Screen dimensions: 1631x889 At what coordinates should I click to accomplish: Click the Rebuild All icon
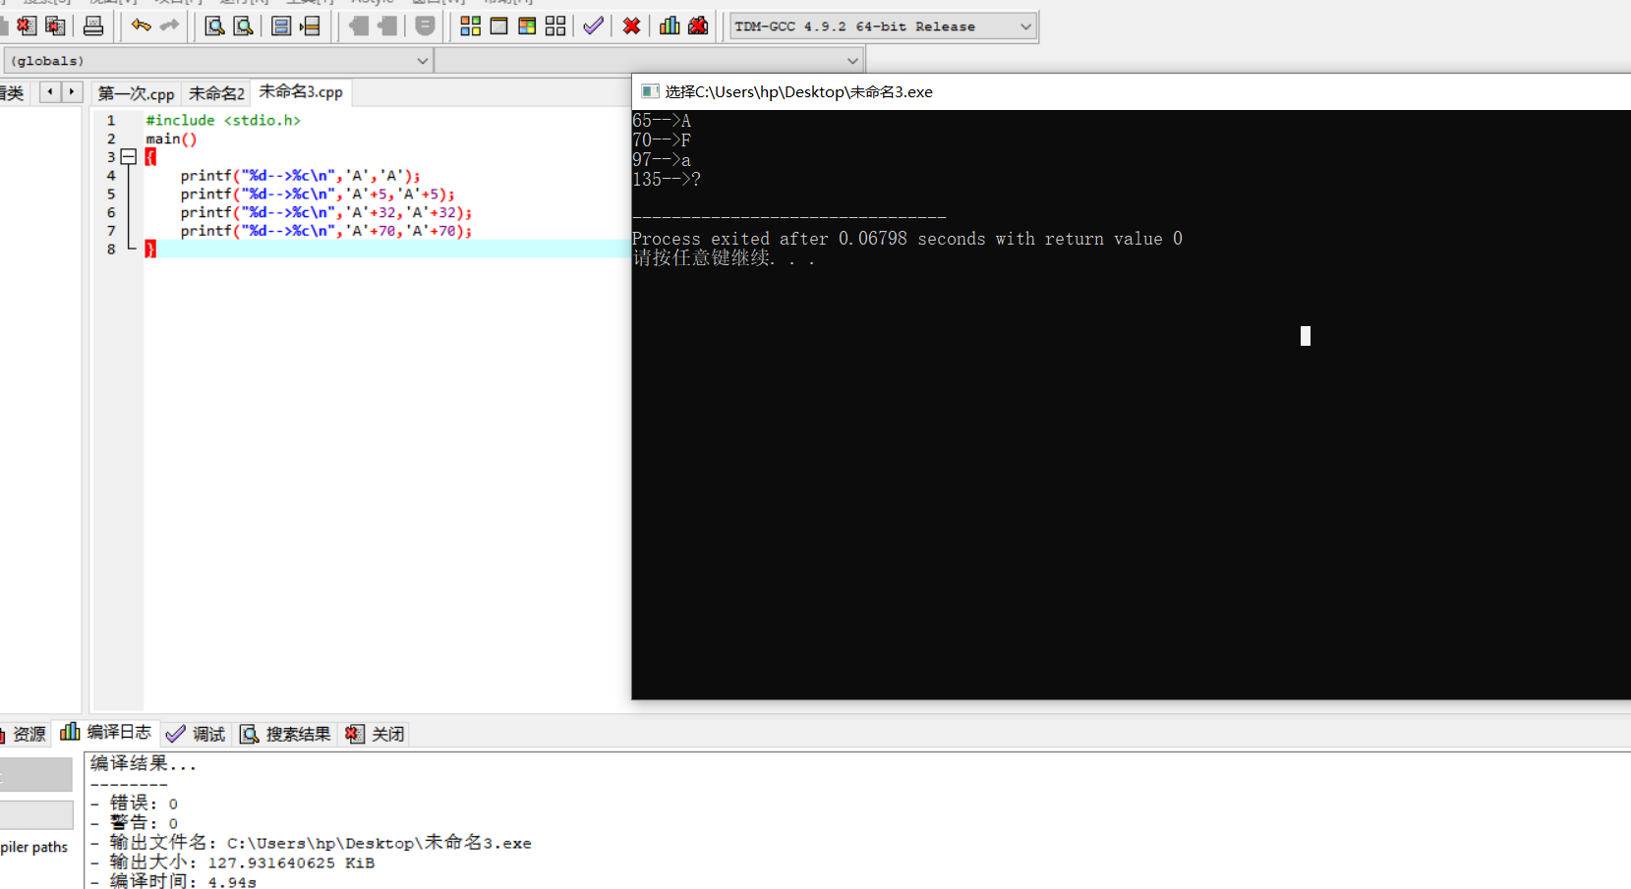[x=555, y=26]
